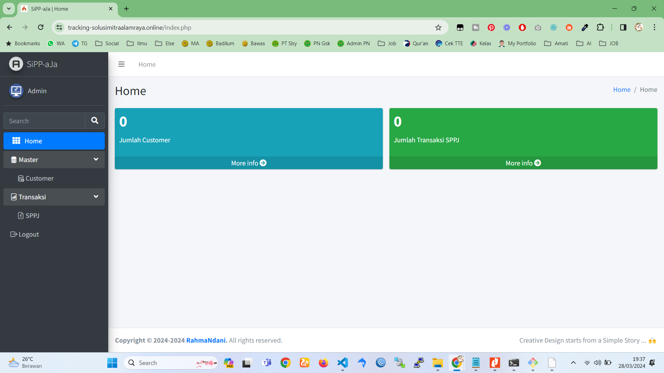Open the Extensions puzzle icon
The height and width of the screenshot is (373, 664).
point(600,27)
